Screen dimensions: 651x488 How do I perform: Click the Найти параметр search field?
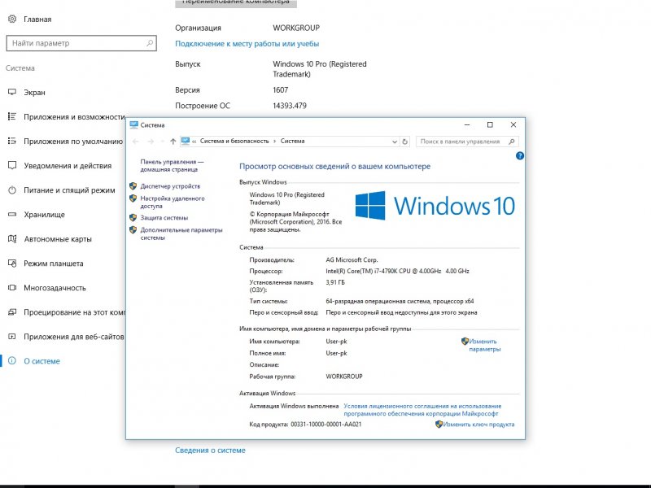tap(81, 43)
